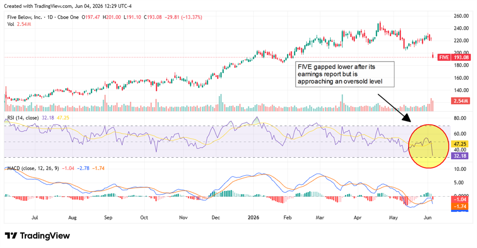This screenshot has width=477, height=248.
Task: Click 'Apr' on the time axis
Action: coord(357,218)
